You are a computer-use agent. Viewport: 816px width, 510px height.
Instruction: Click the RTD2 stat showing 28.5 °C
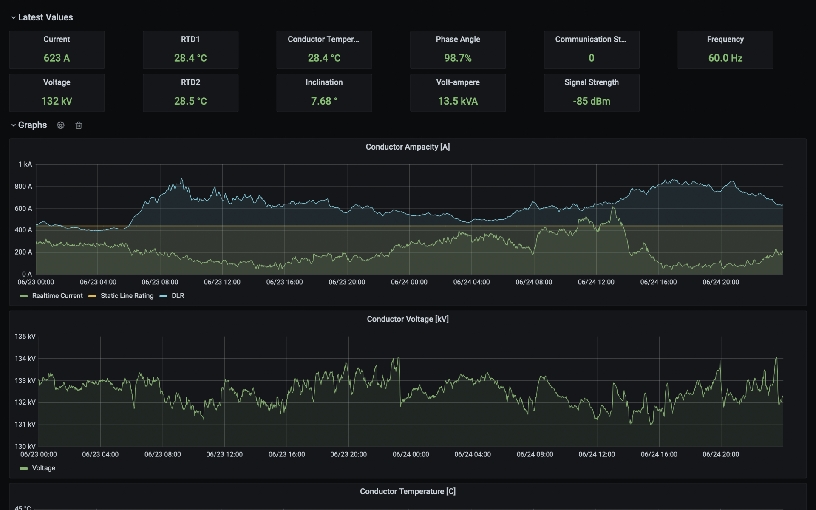click(190, 93)
